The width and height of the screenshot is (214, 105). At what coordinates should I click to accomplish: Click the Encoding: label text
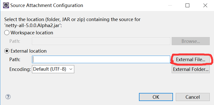(x=20, y=69)
